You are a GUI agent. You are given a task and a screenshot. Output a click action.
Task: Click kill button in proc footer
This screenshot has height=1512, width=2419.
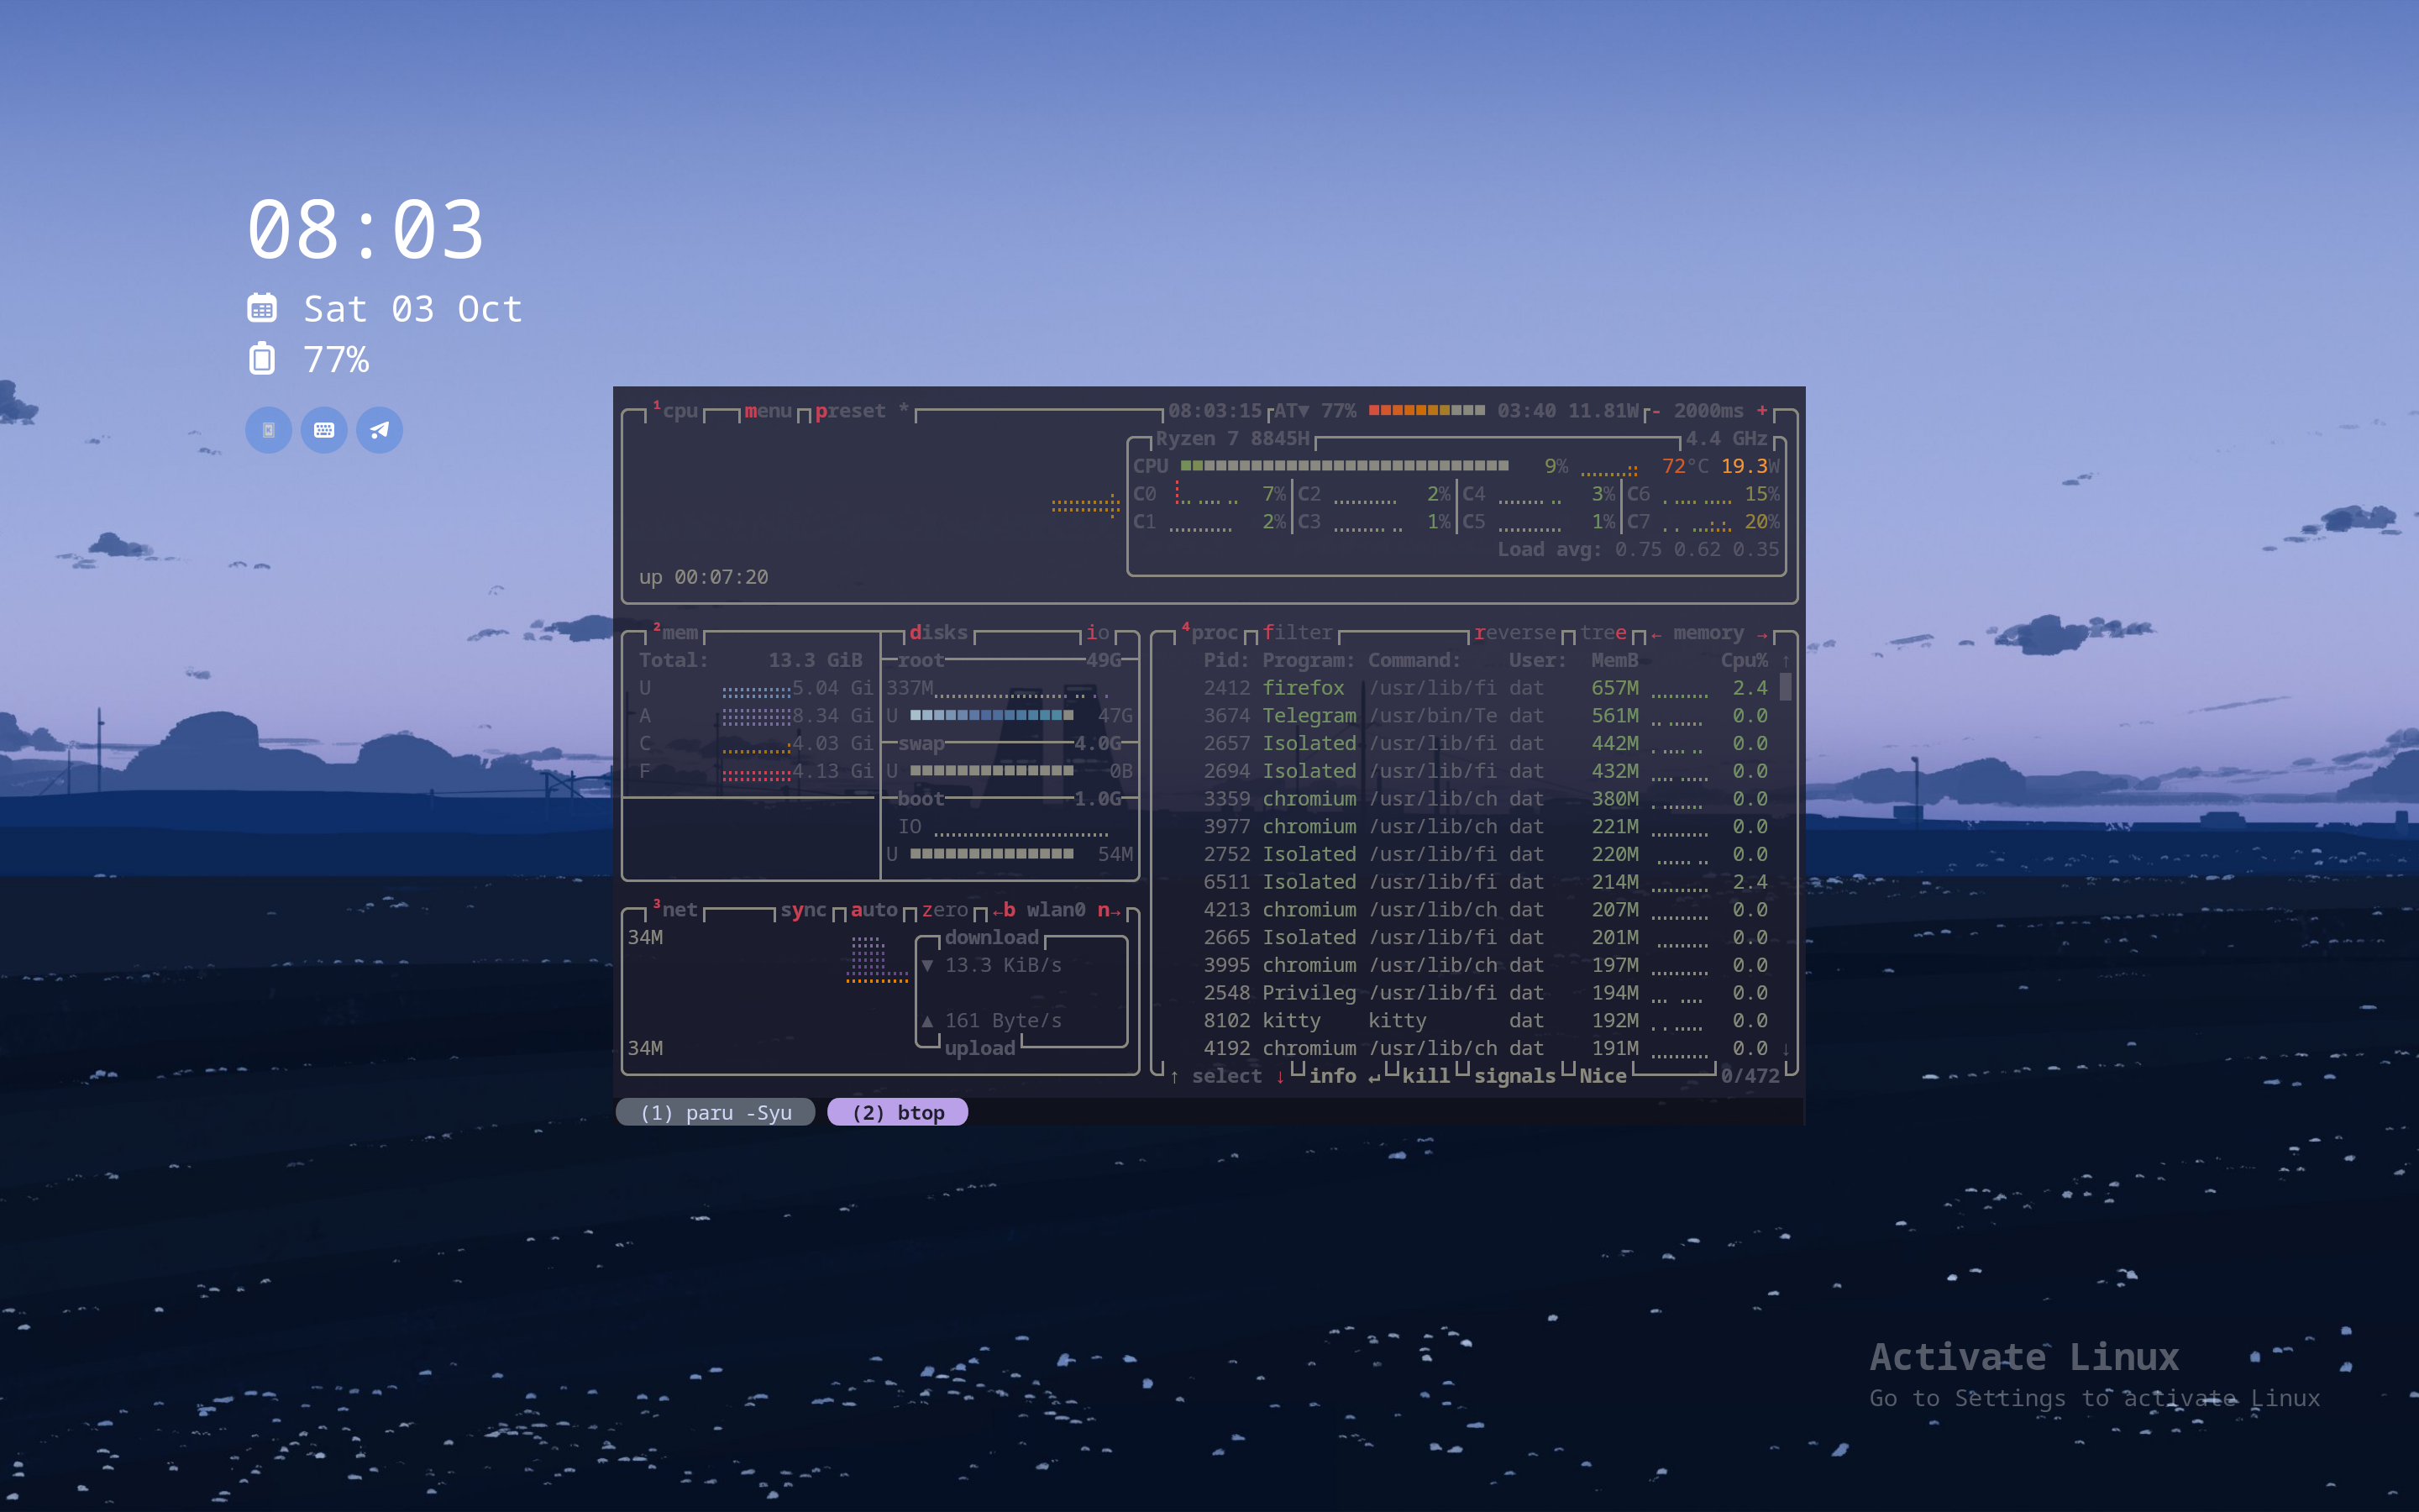[1425, 1076]
